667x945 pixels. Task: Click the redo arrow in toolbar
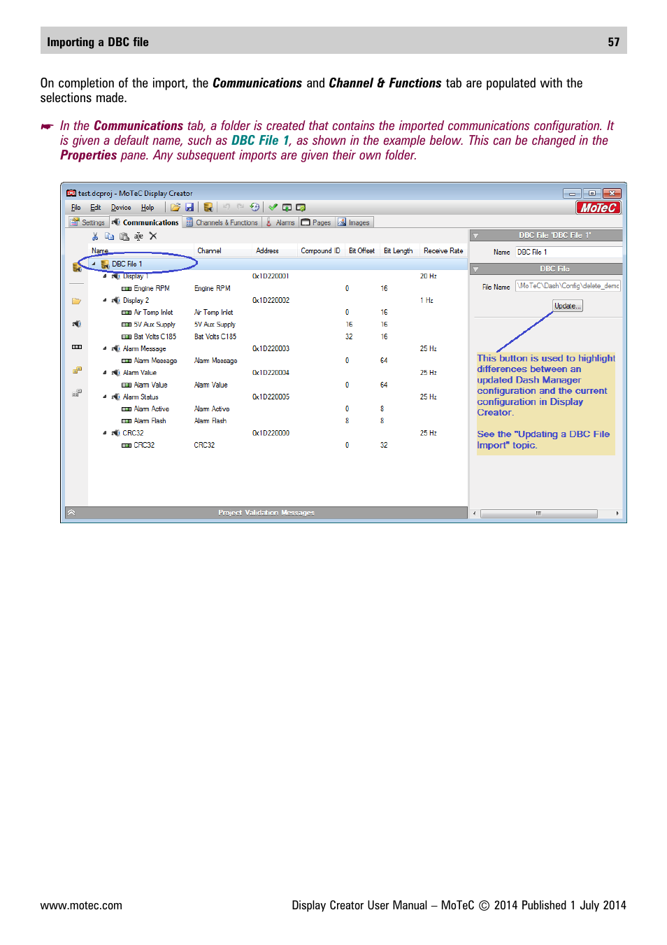[241, 207]
